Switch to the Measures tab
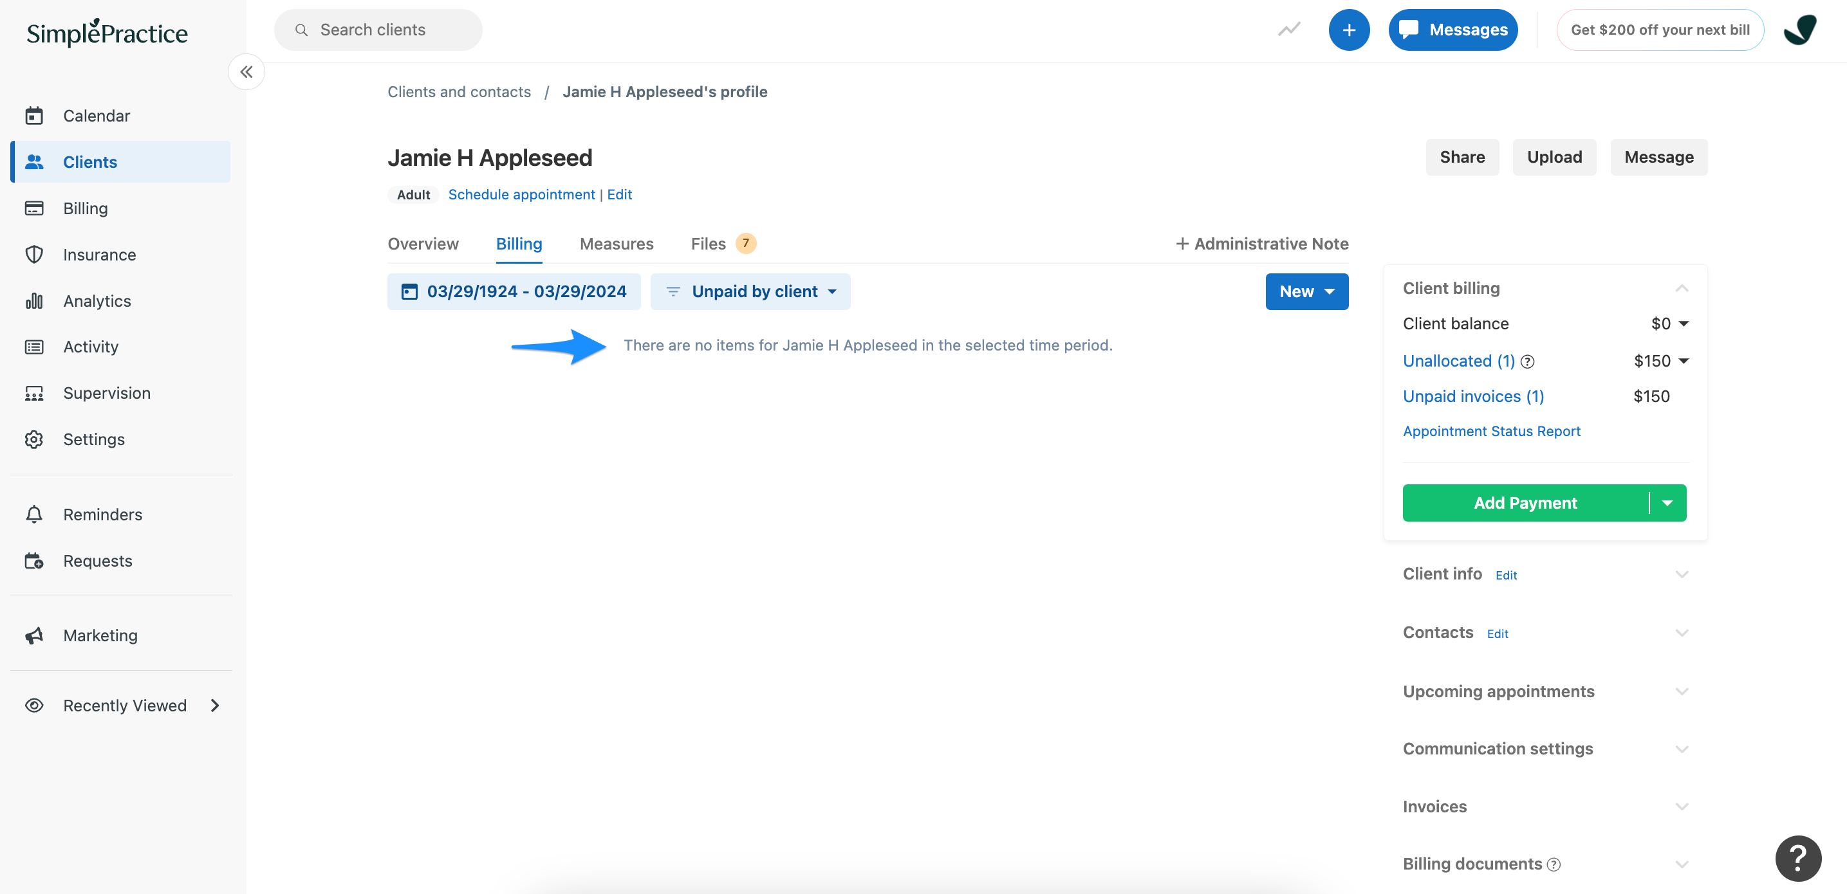 pos(616,244)
